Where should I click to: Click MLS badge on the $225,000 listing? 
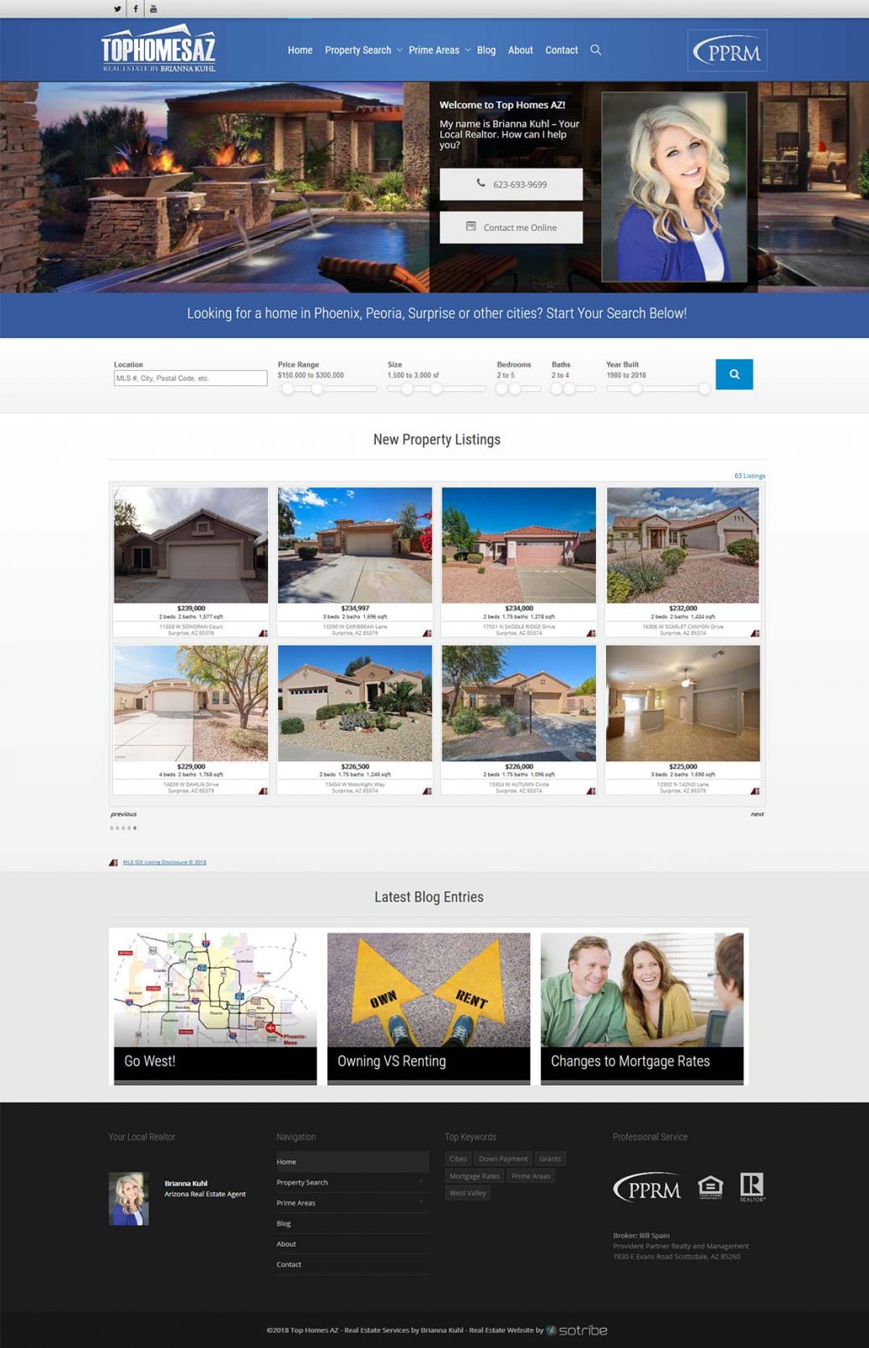pyautogui.click(x=755, y=791)
